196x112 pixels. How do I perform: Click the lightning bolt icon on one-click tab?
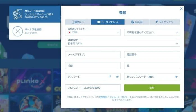click(x=157, y=22)
